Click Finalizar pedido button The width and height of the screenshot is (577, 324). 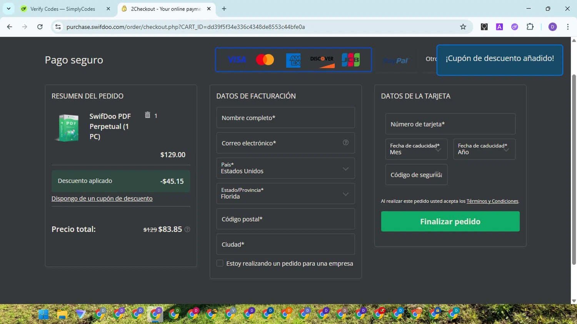(450, 221)
